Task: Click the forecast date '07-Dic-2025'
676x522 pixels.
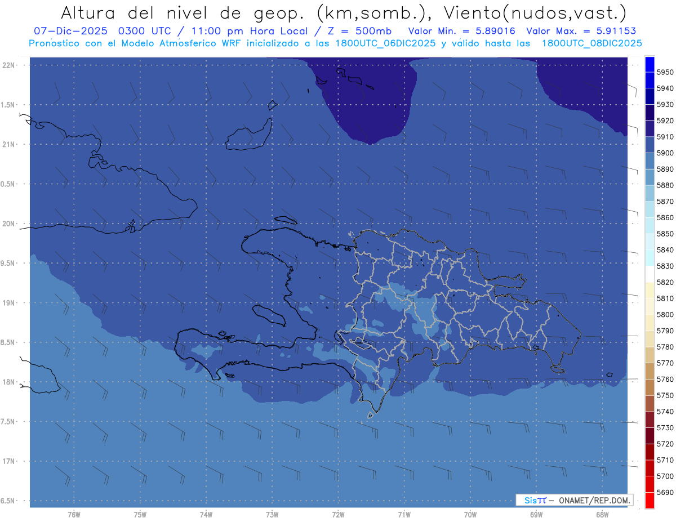Action: pyautogui.click(x=70, y=31)
